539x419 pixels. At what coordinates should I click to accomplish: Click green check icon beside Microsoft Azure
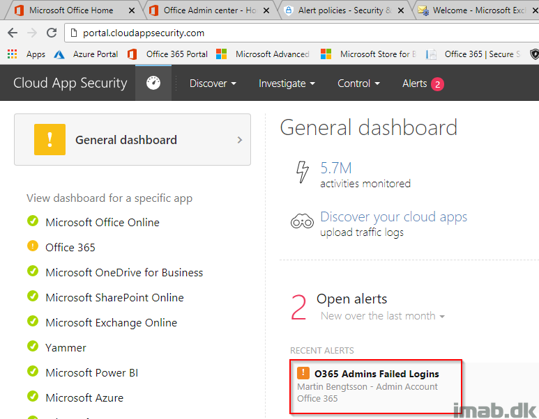[x=33, y=396]
